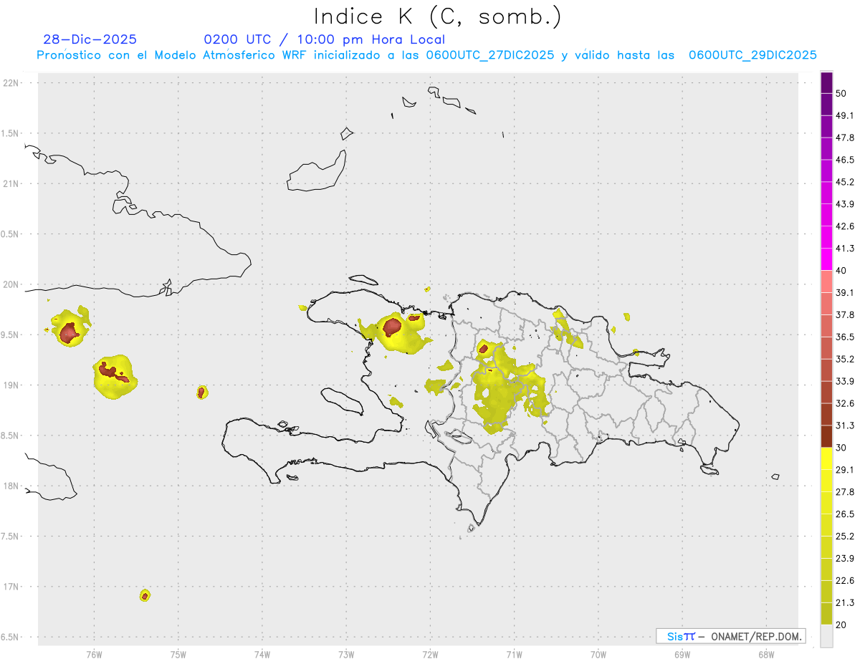
Task: Click the colorbar value 30
Action: (x=841, y=448)
